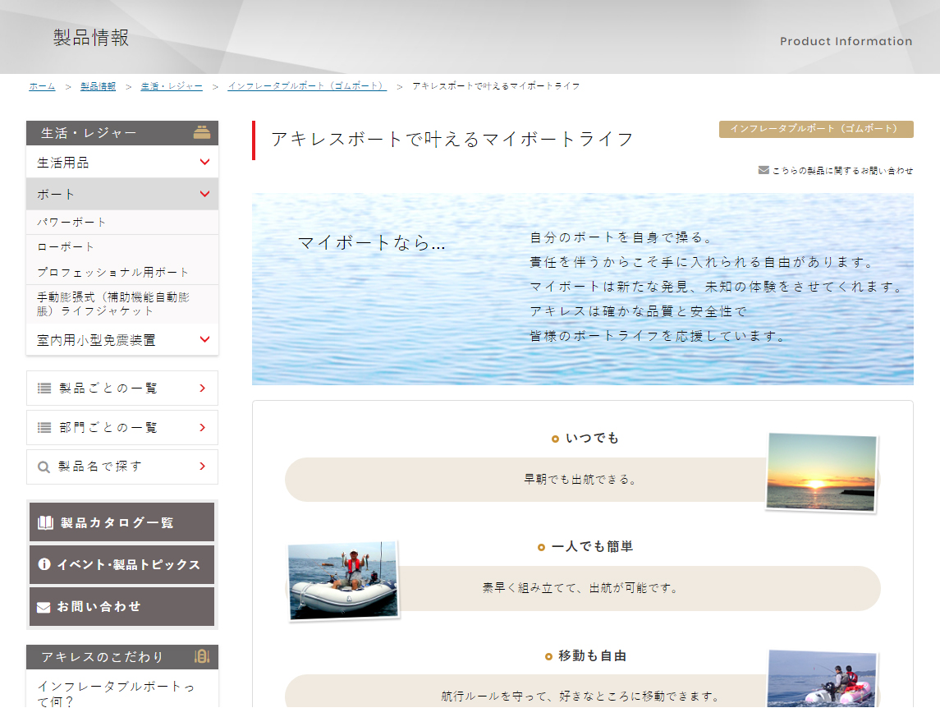
Task: Open 製品ごとの一覧 link
Action: [122, 388]
